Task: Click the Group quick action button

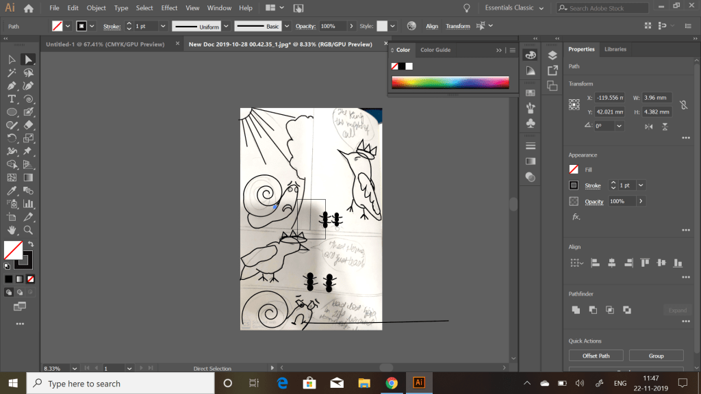Action: [x=656, y=356]
